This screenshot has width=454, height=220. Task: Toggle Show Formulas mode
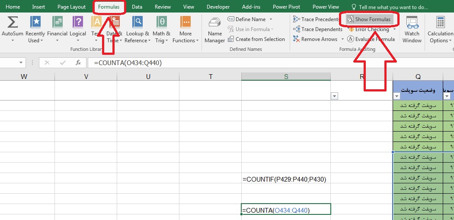[x=369, y=19]
